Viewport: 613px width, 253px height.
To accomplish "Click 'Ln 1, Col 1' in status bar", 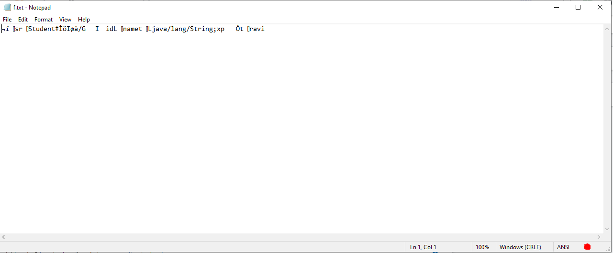I will [423, 247].
